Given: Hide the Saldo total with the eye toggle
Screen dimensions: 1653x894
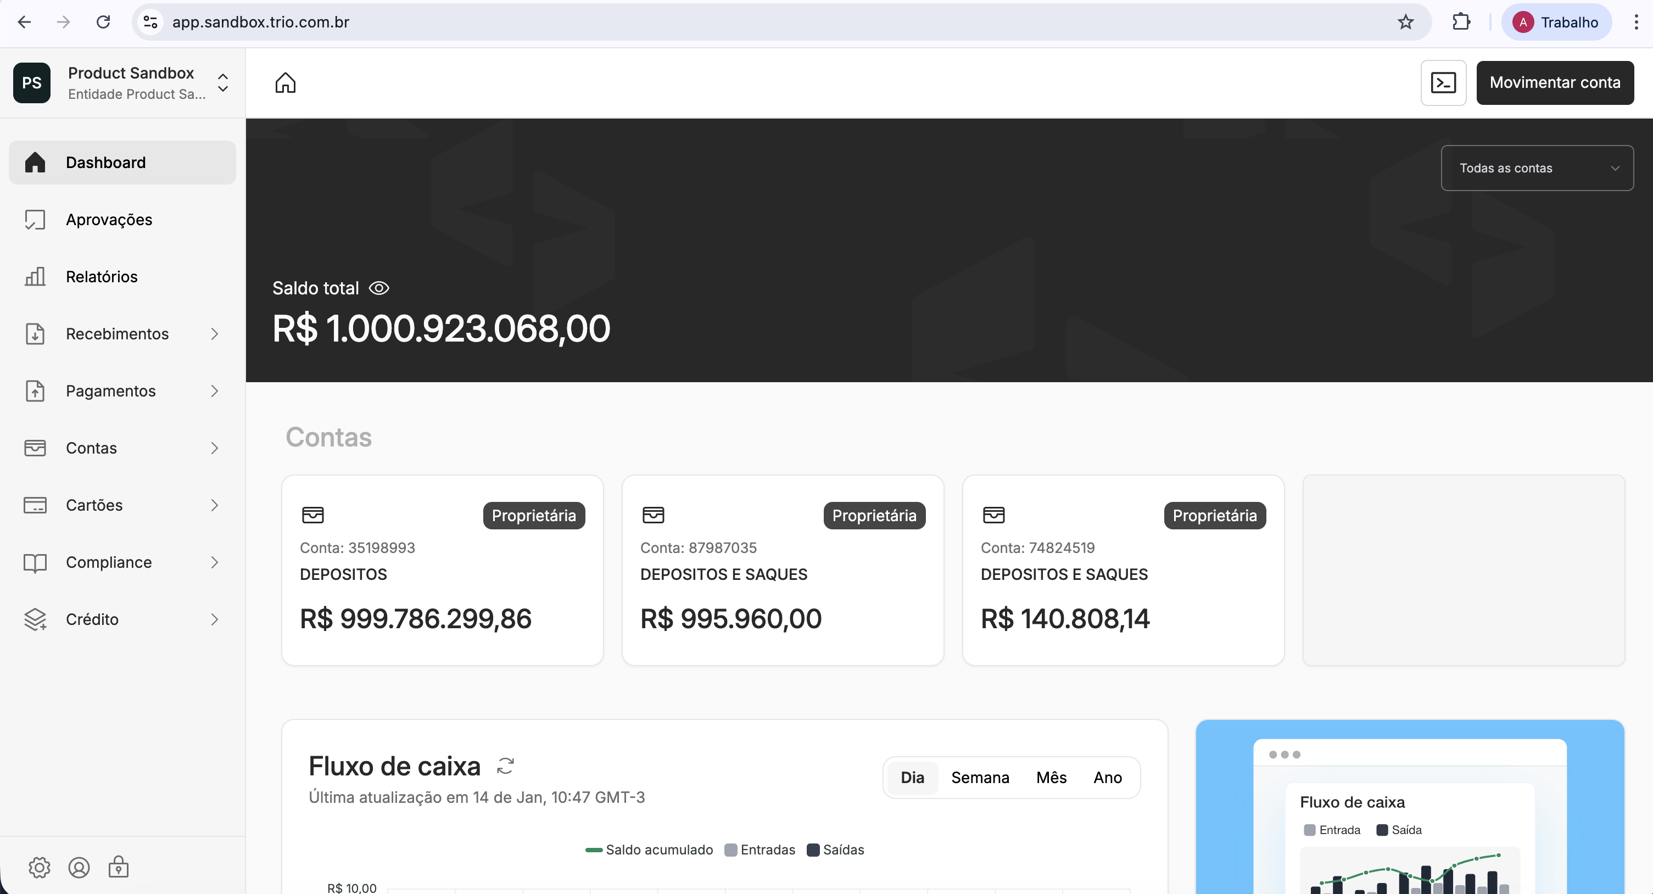Looking at the screenshot, I should click(378, 288).
